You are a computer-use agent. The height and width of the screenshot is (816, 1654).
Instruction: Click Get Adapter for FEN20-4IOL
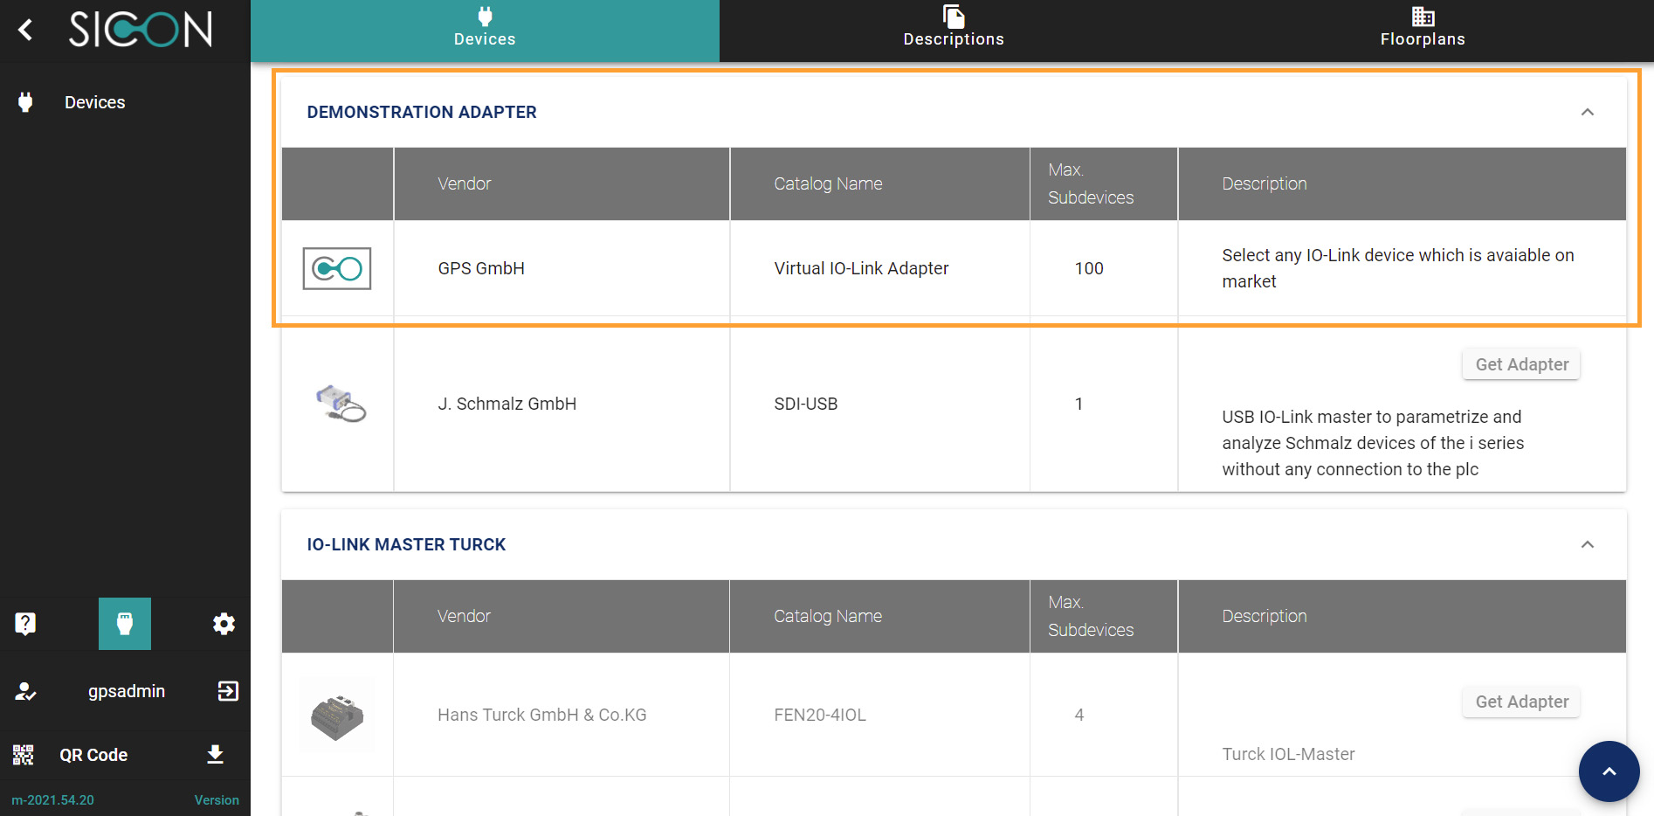[1520, 702]
